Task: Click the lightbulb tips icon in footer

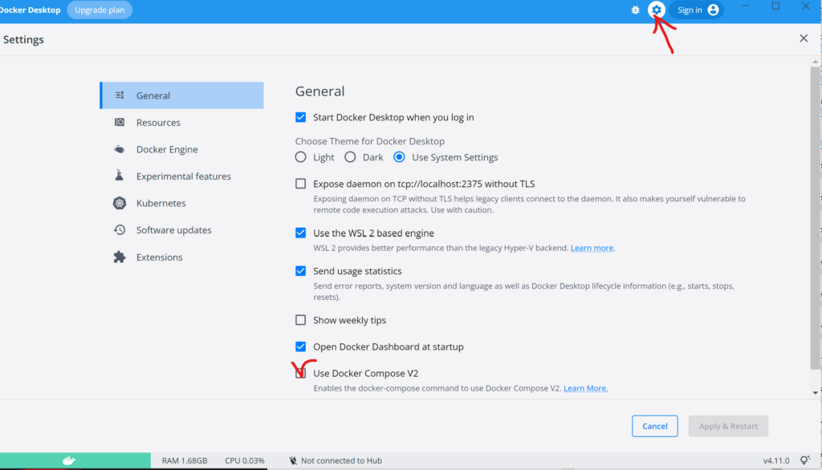Action: [x=805, y=460]
